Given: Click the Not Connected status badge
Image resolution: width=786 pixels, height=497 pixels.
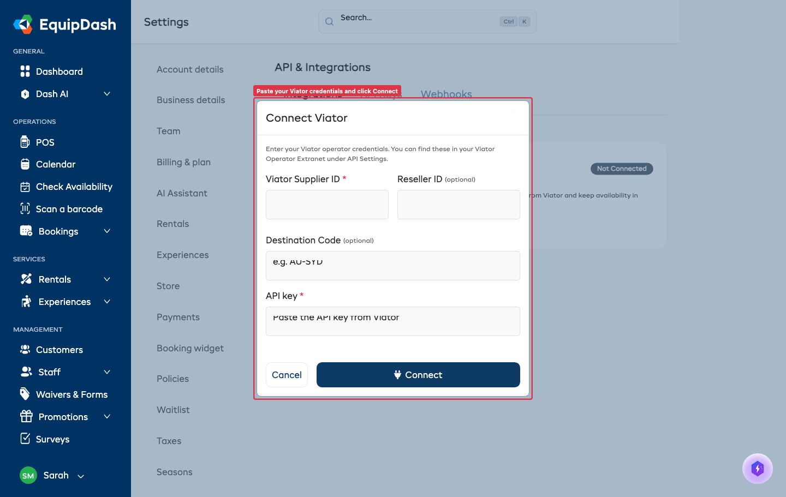Looking at the screenshot, I should [622, 169].
